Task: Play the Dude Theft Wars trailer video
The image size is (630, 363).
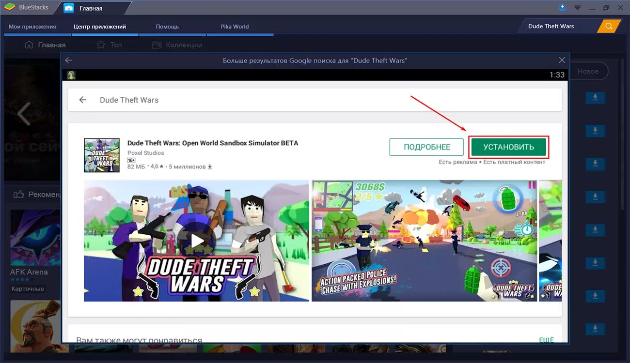Action: pos(196,241)
